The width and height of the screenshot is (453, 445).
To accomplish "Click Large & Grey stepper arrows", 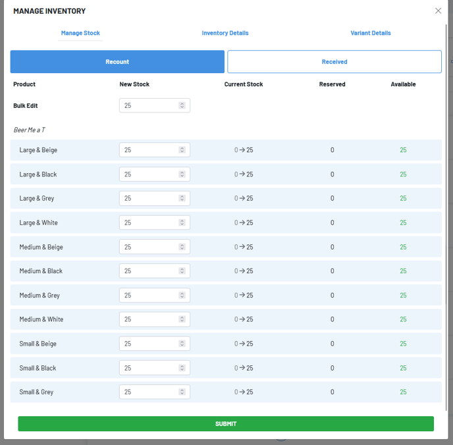I will [x=182, y=198].
